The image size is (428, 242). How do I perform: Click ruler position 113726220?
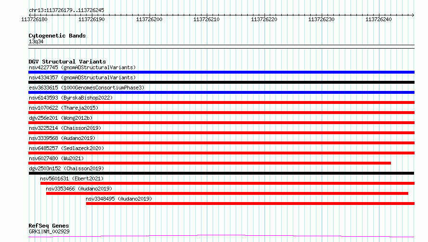[x=264, y=19]
